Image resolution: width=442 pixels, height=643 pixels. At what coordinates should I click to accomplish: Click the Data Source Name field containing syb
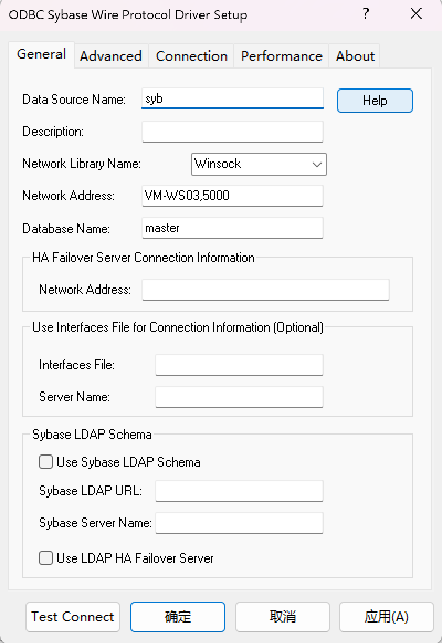[x=232, y=98]
